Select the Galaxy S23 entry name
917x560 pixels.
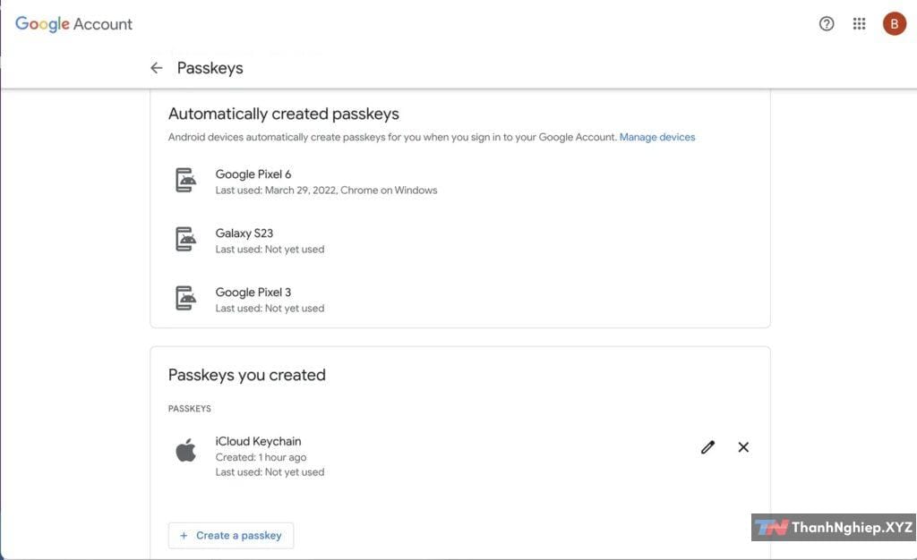pyautogui.click(x=244, y=233)
